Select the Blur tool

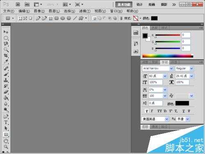tap(6, 104)
